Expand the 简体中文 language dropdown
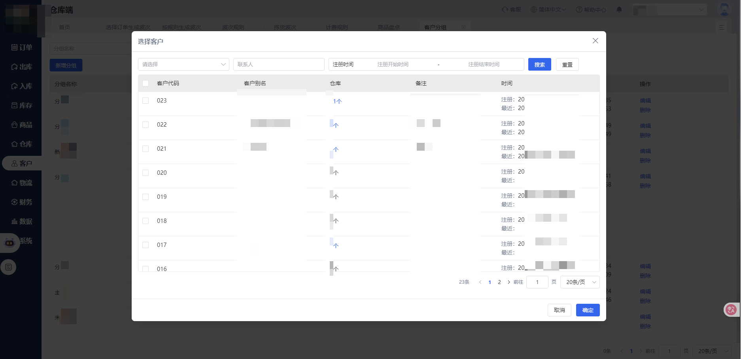Viewport: 741px width, 359px height. 548,9
